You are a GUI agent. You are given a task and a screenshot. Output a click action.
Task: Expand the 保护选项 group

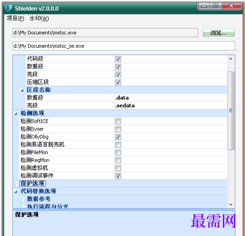(15, 183)
